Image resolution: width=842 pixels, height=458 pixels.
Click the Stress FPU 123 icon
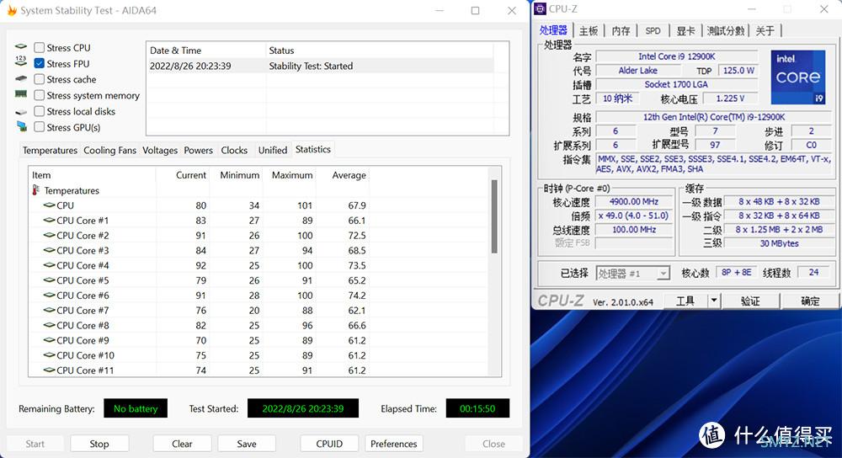click(21, 61)
